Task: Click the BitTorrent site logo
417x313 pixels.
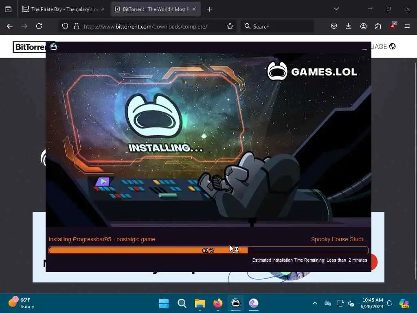Action: click(29, 47)
